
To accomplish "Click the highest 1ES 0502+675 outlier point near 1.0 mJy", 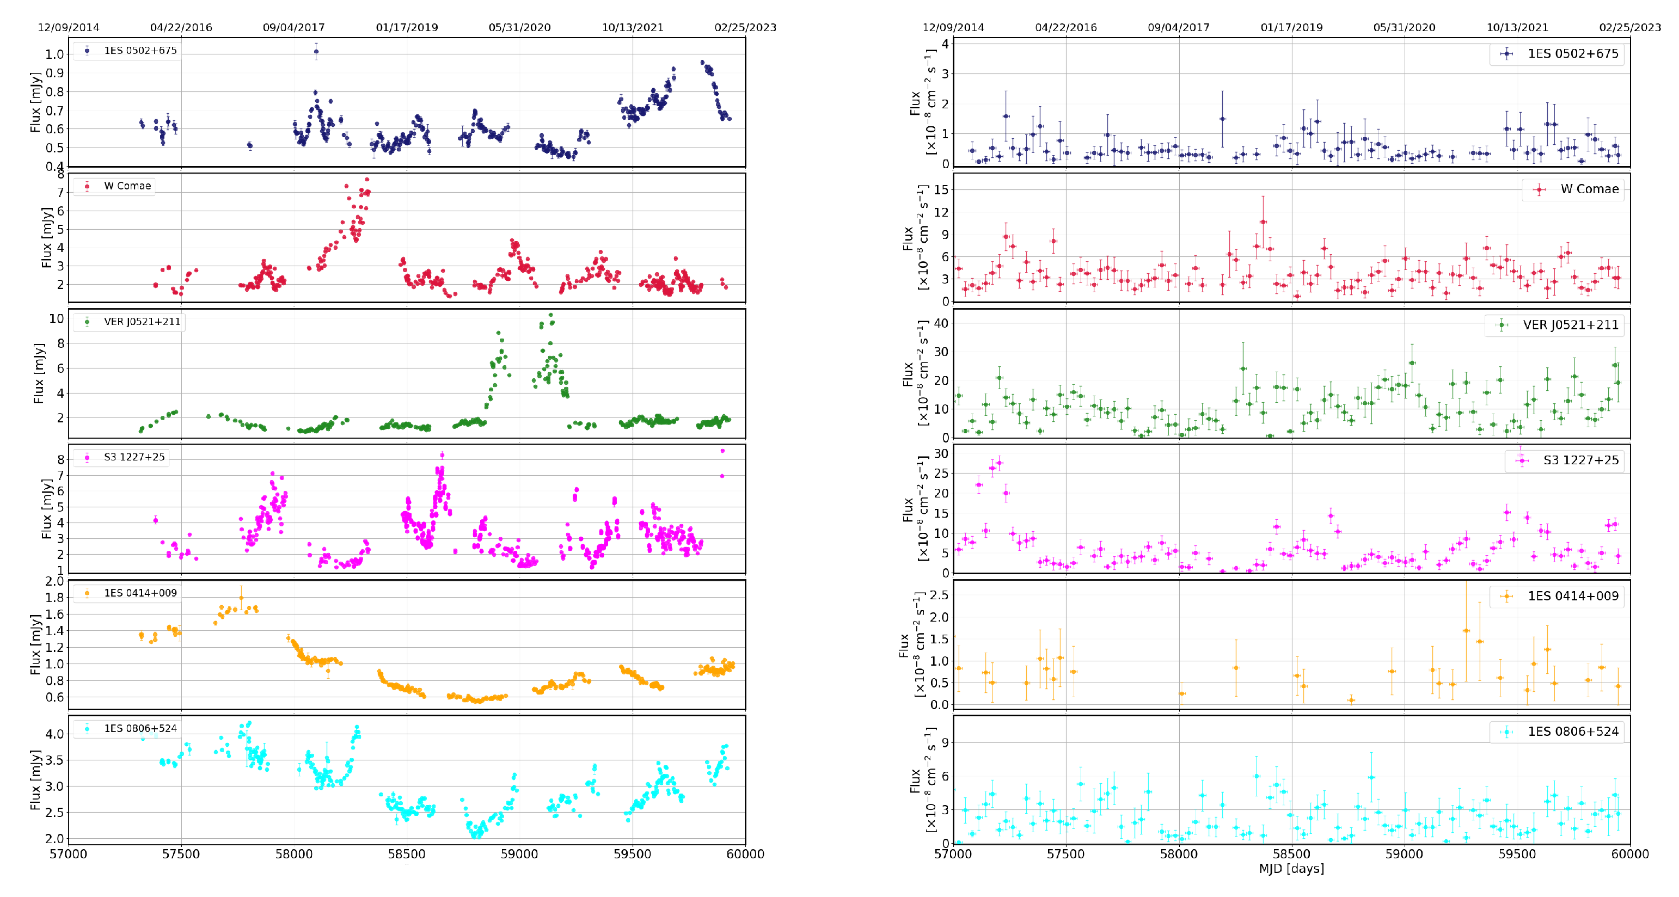I will (316, 52).
